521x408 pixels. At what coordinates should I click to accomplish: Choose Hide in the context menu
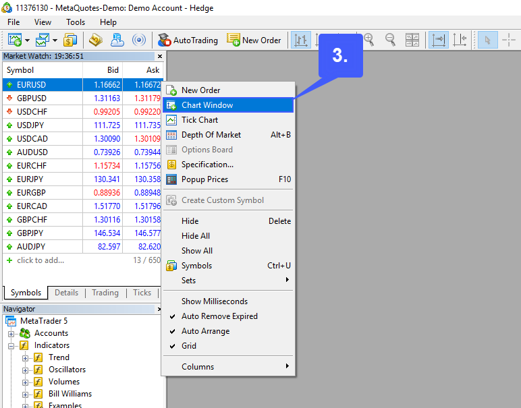coord(228,221)
